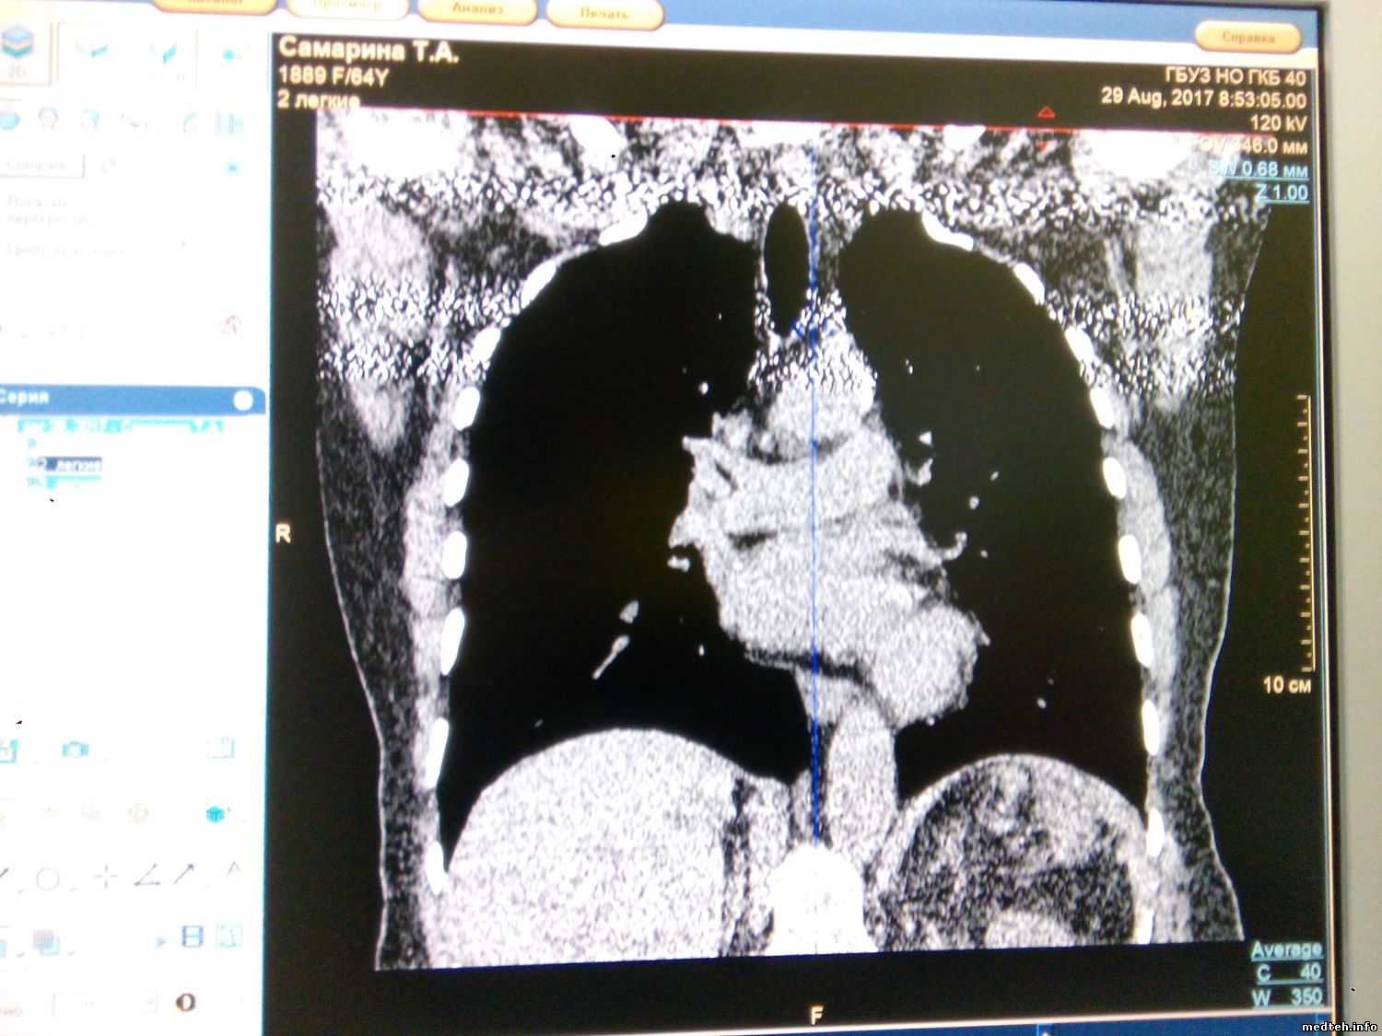Click the head front-view orientation icon
Screen dimensions: 1382x1036
pyautogui.click(x=49, y=118)
